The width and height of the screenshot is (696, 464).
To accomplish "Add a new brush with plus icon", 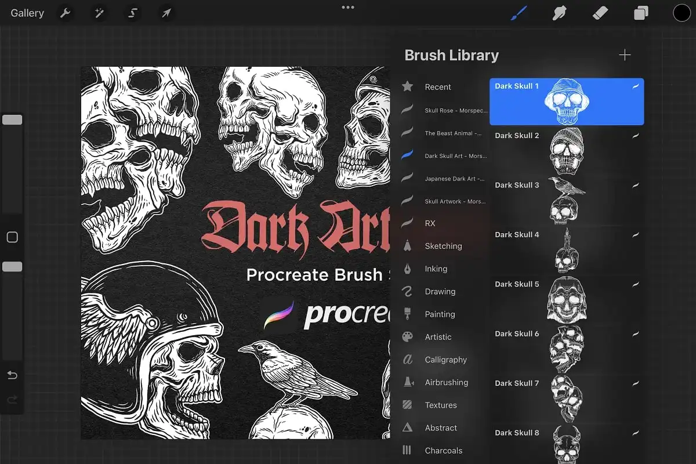I will tap(625, 55).
